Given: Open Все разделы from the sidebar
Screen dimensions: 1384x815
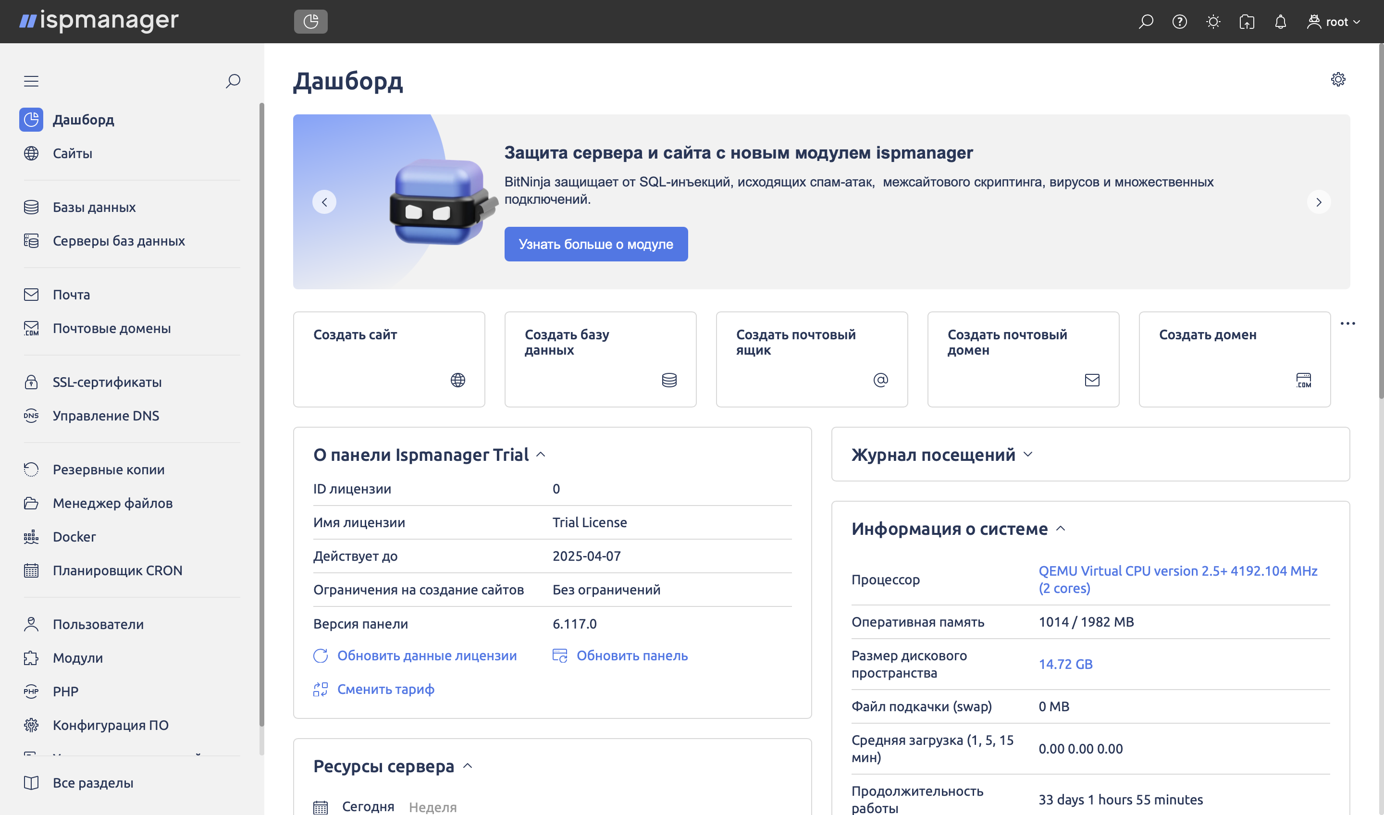Looking at the screenshot, I should coord(93,783).
